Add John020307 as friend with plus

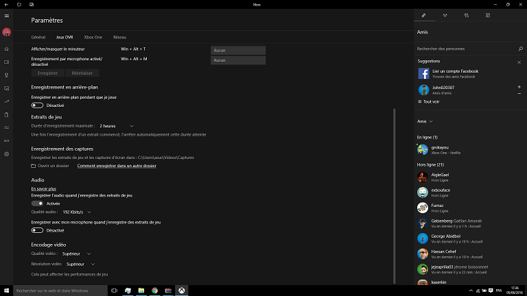click(519, 87)
